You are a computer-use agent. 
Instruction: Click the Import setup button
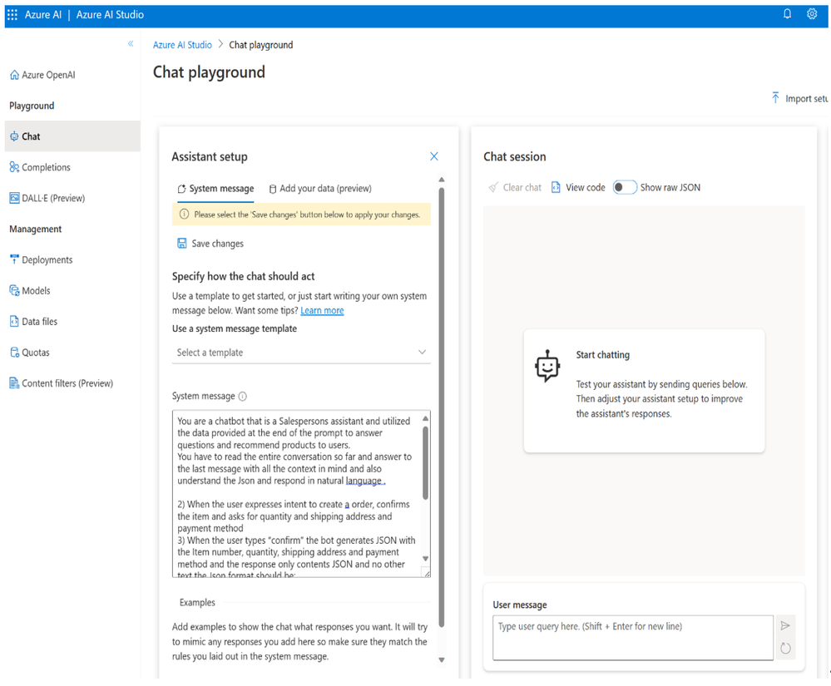click(799, 98)
